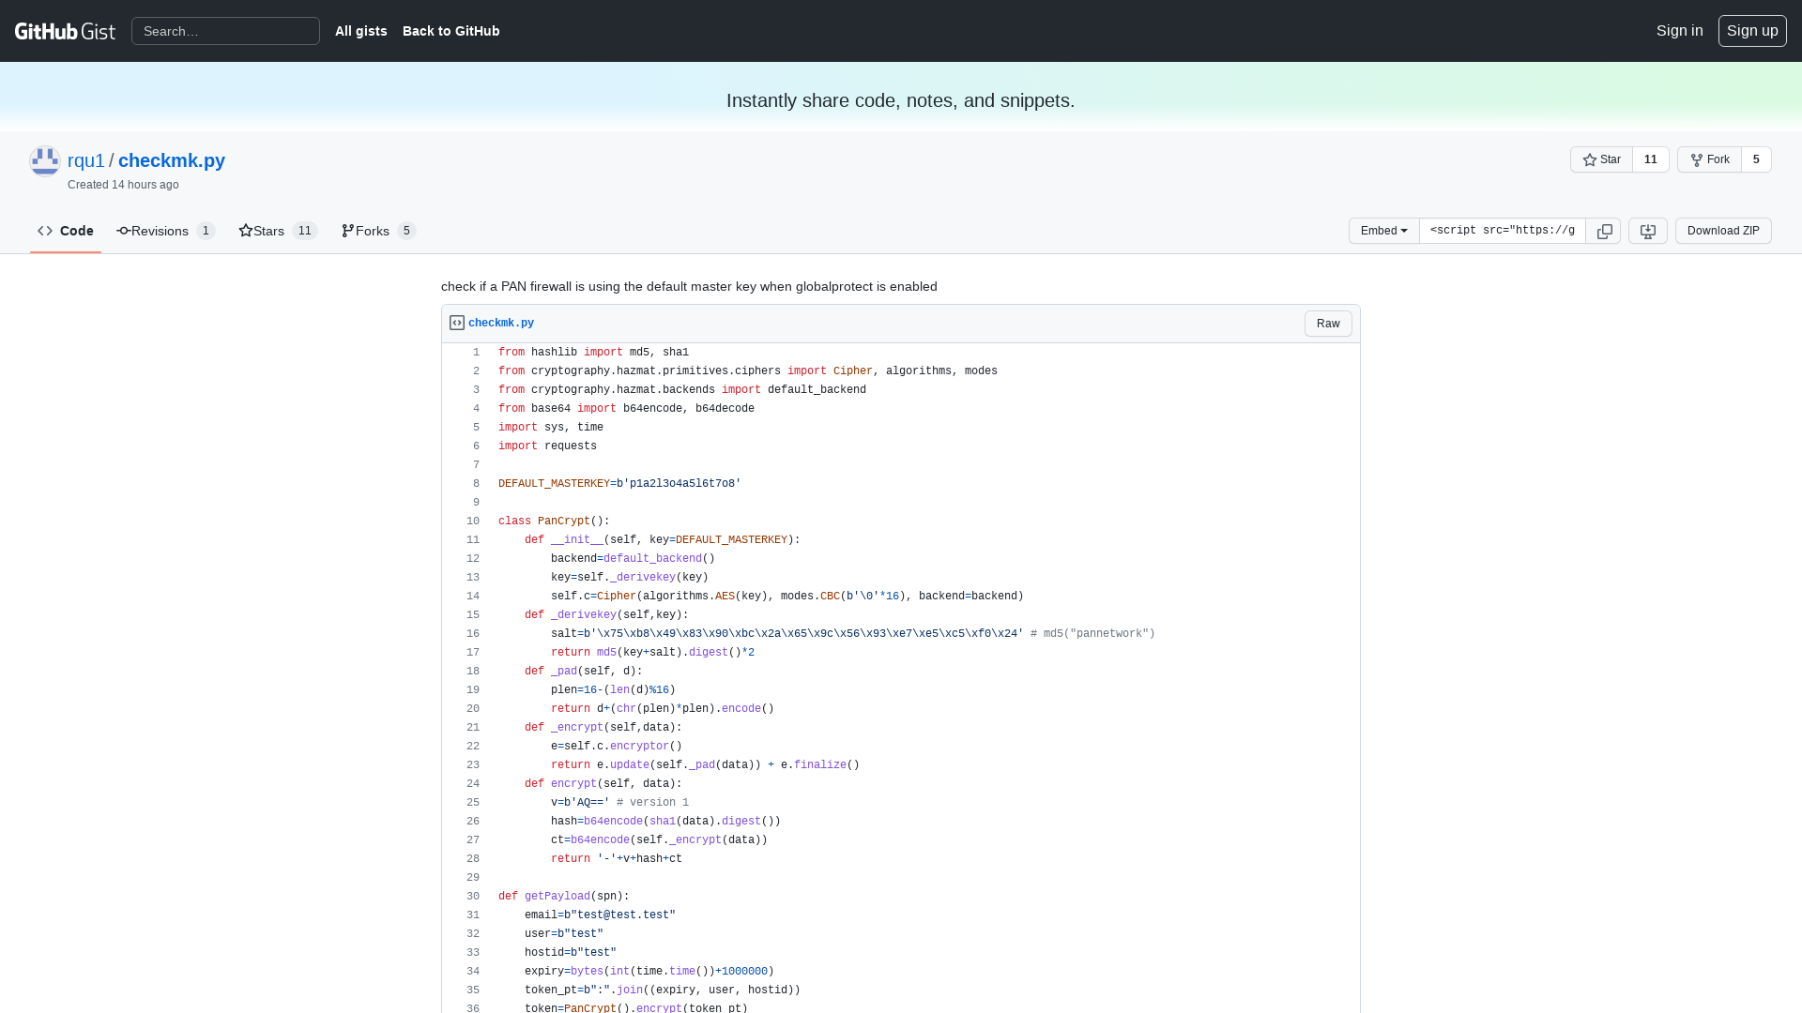
Task: Fork the gist using the fork icon
Action: [x=1697, y=159]
